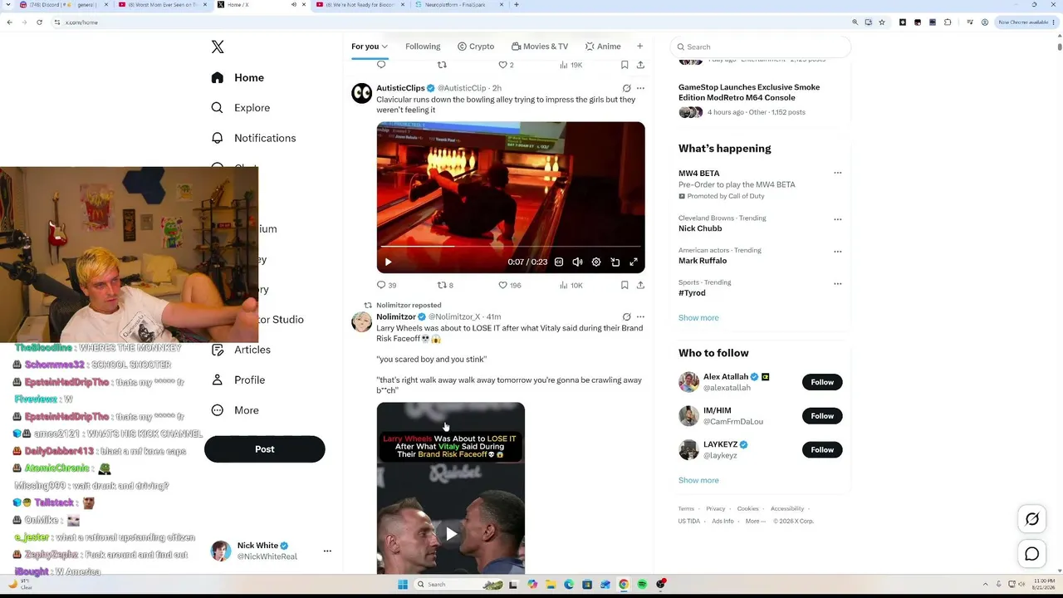Toggle captions on bowling video
This screenshot has height=598, width=1063.
click(559, 262)
